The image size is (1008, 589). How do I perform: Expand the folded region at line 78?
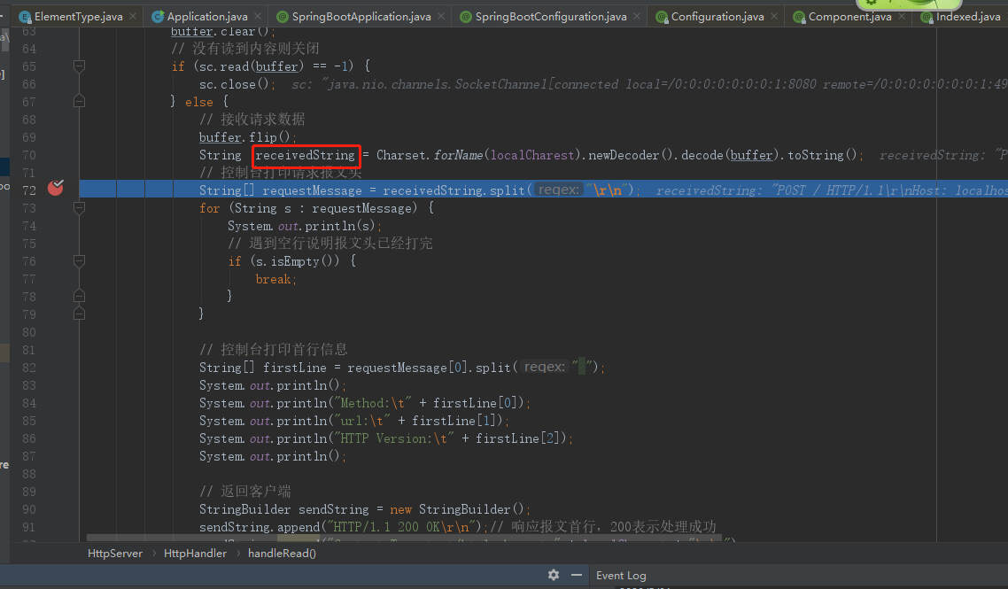coord(78,296)
